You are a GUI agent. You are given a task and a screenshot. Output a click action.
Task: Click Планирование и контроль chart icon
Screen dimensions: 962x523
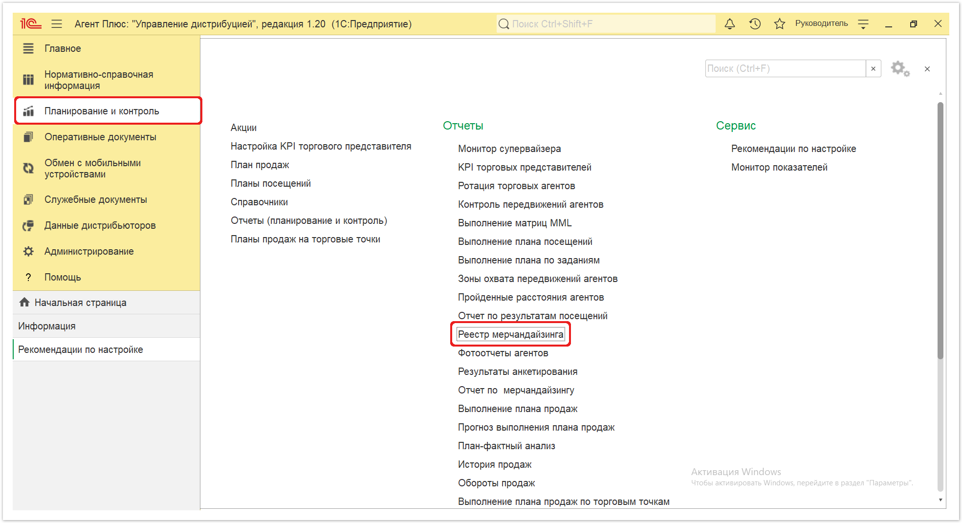tap(28, 111)
